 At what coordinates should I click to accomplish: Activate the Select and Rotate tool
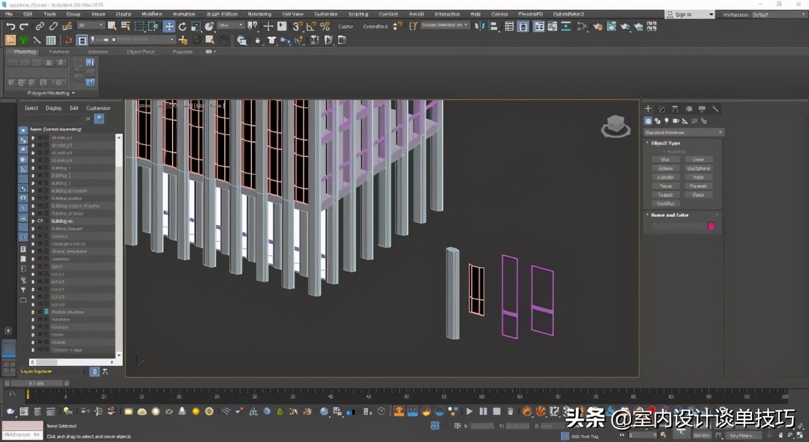click(182, 26)
